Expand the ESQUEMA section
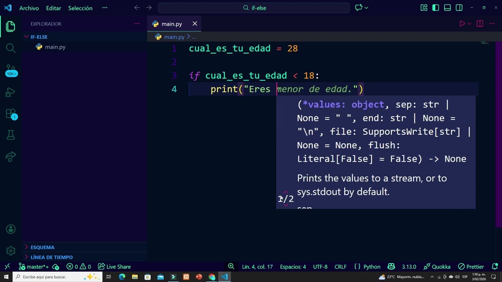502x282 pixels. [84, 247]
